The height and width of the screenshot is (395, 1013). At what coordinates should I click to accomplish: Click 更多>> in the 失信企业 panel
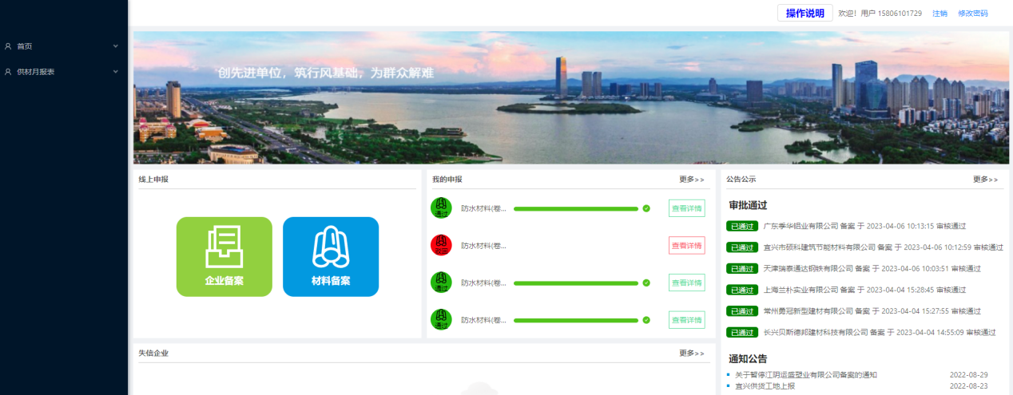tap(692, 353)
